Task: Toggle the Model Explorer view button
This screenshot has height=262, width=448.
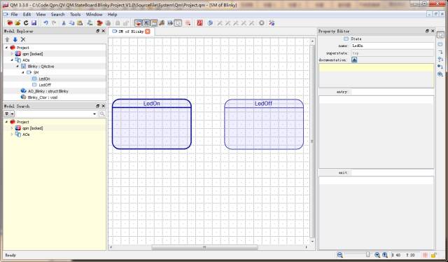Action: pyautogui.click(x=138, y=23)
